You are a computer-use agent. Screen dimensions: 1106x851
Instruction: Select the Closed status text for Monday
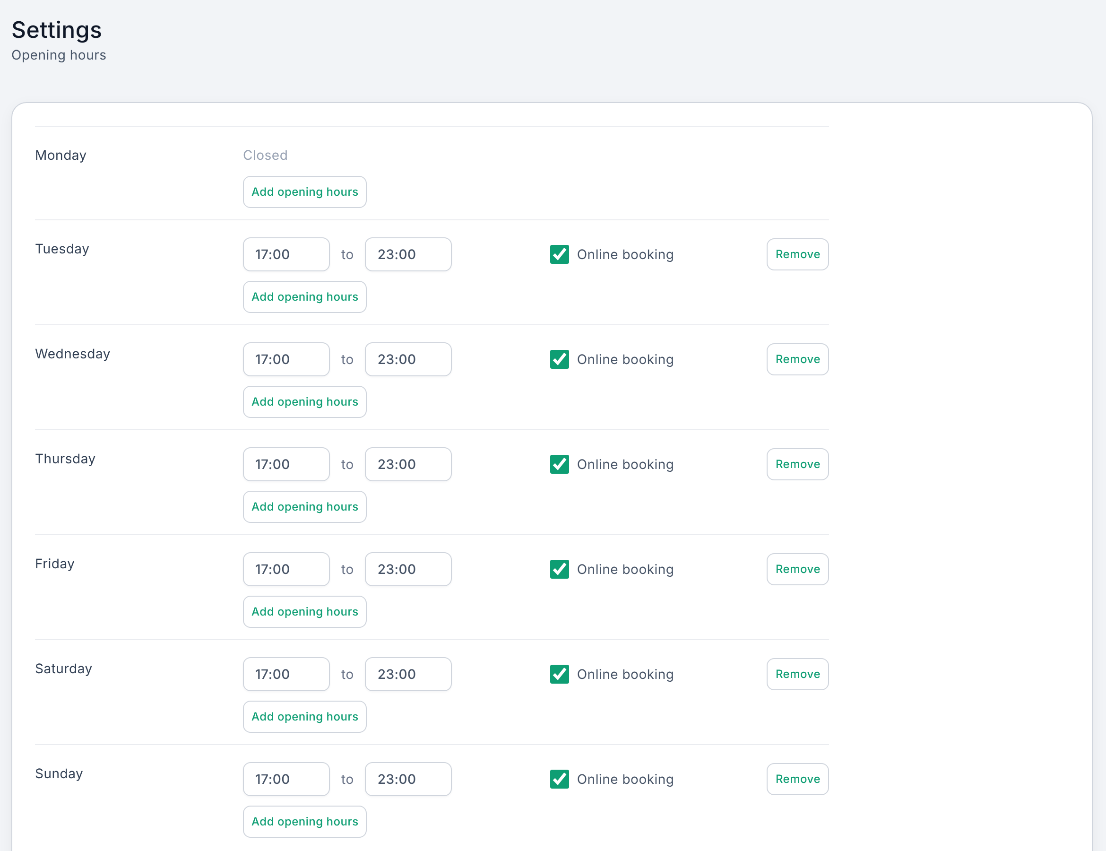(x=265, y=155)
